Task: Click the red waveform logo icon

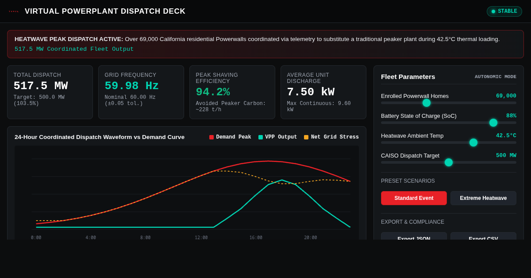Action: click(x=14, y=11)
